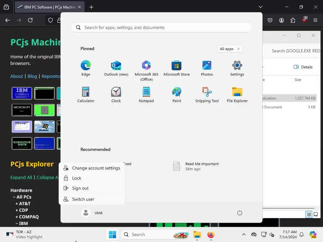The image size is (323, 242).
Task: Follow the Blog link on PCjs
Action: click(x=32, y=76)
